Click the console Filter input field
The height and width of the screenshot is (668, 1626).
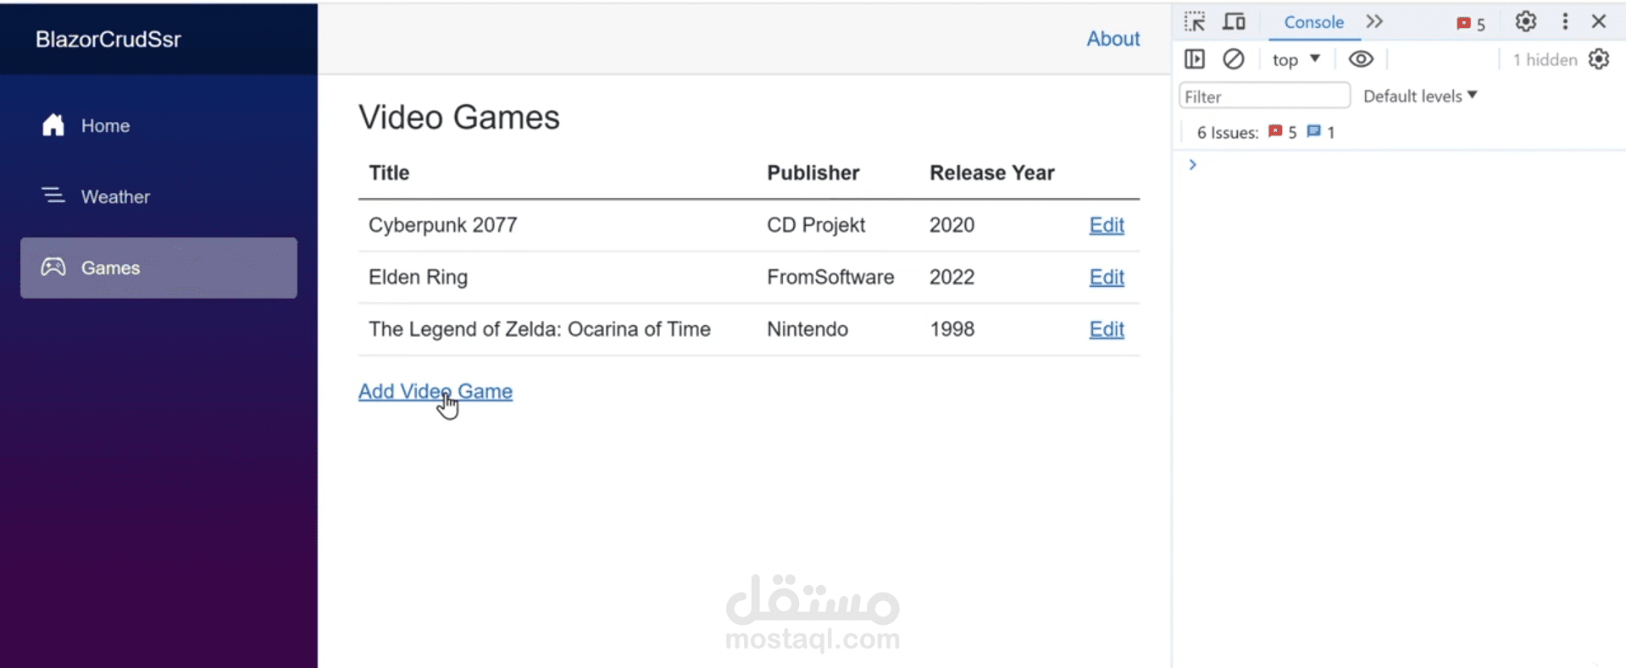click(1263, 96)
